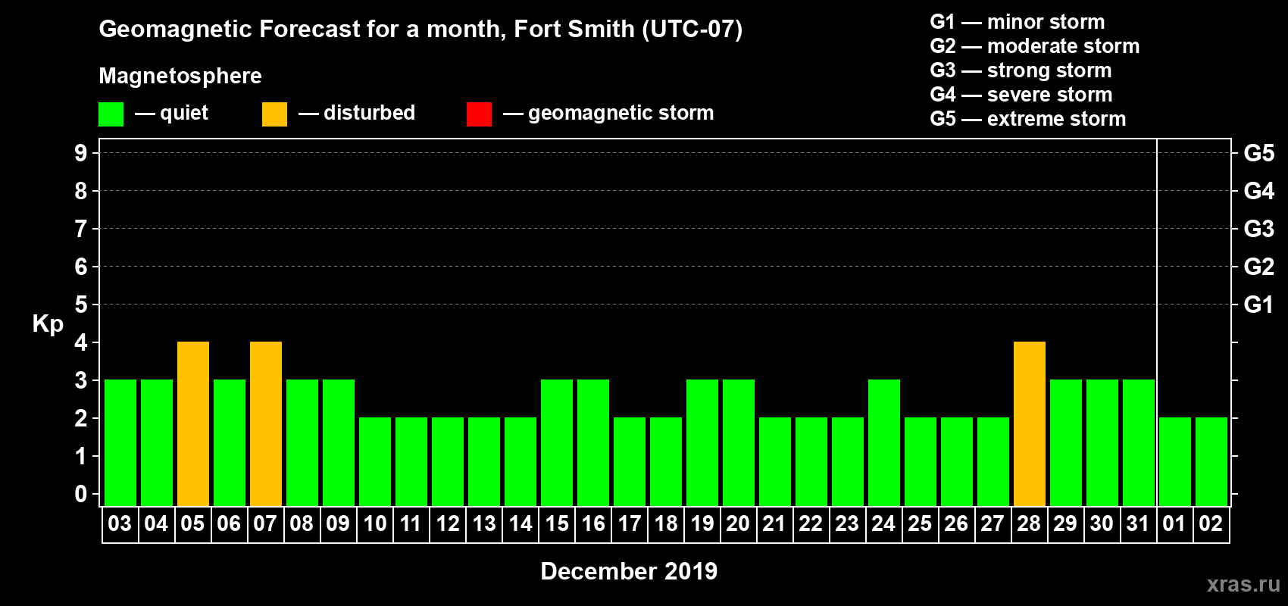Image resolution: width=1288 pixels, height=606 pixels.
Task: Click the 'geomagnetic storm' legend label
Action: coord(621,113)
